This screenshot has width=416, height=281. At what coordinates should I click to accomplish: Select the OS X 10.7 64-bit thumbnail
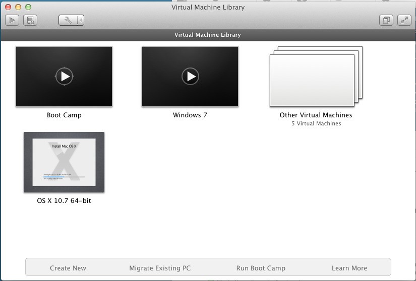point(64,162)
